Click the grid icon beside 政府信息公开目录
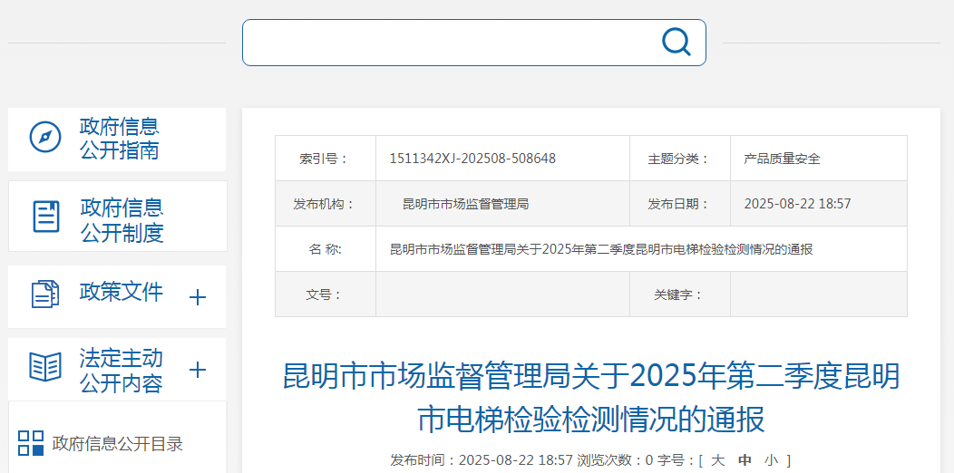This screenshot has height=473, width=954. tap(31, 443)
